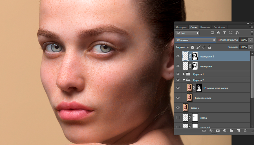Hide the Гладкая кожа layer
Viewport: 254px width, 145px height.
coord(178,98)
